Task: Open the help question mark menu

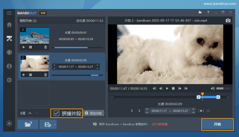Action: click(208, 12)
